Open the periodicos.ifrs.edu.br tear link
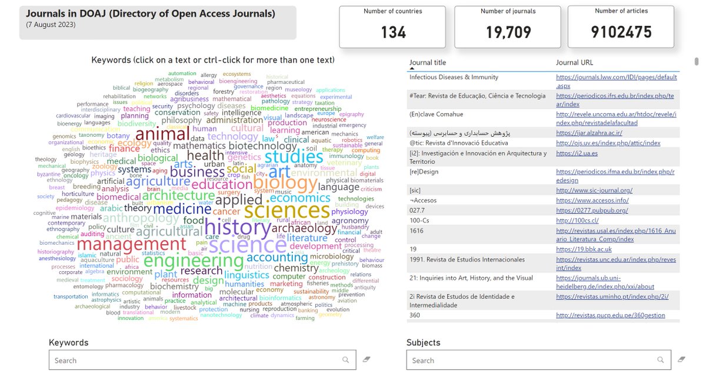The height and width of the screenshot is (378, 706). pyautogui.click(x=615, y=100)
